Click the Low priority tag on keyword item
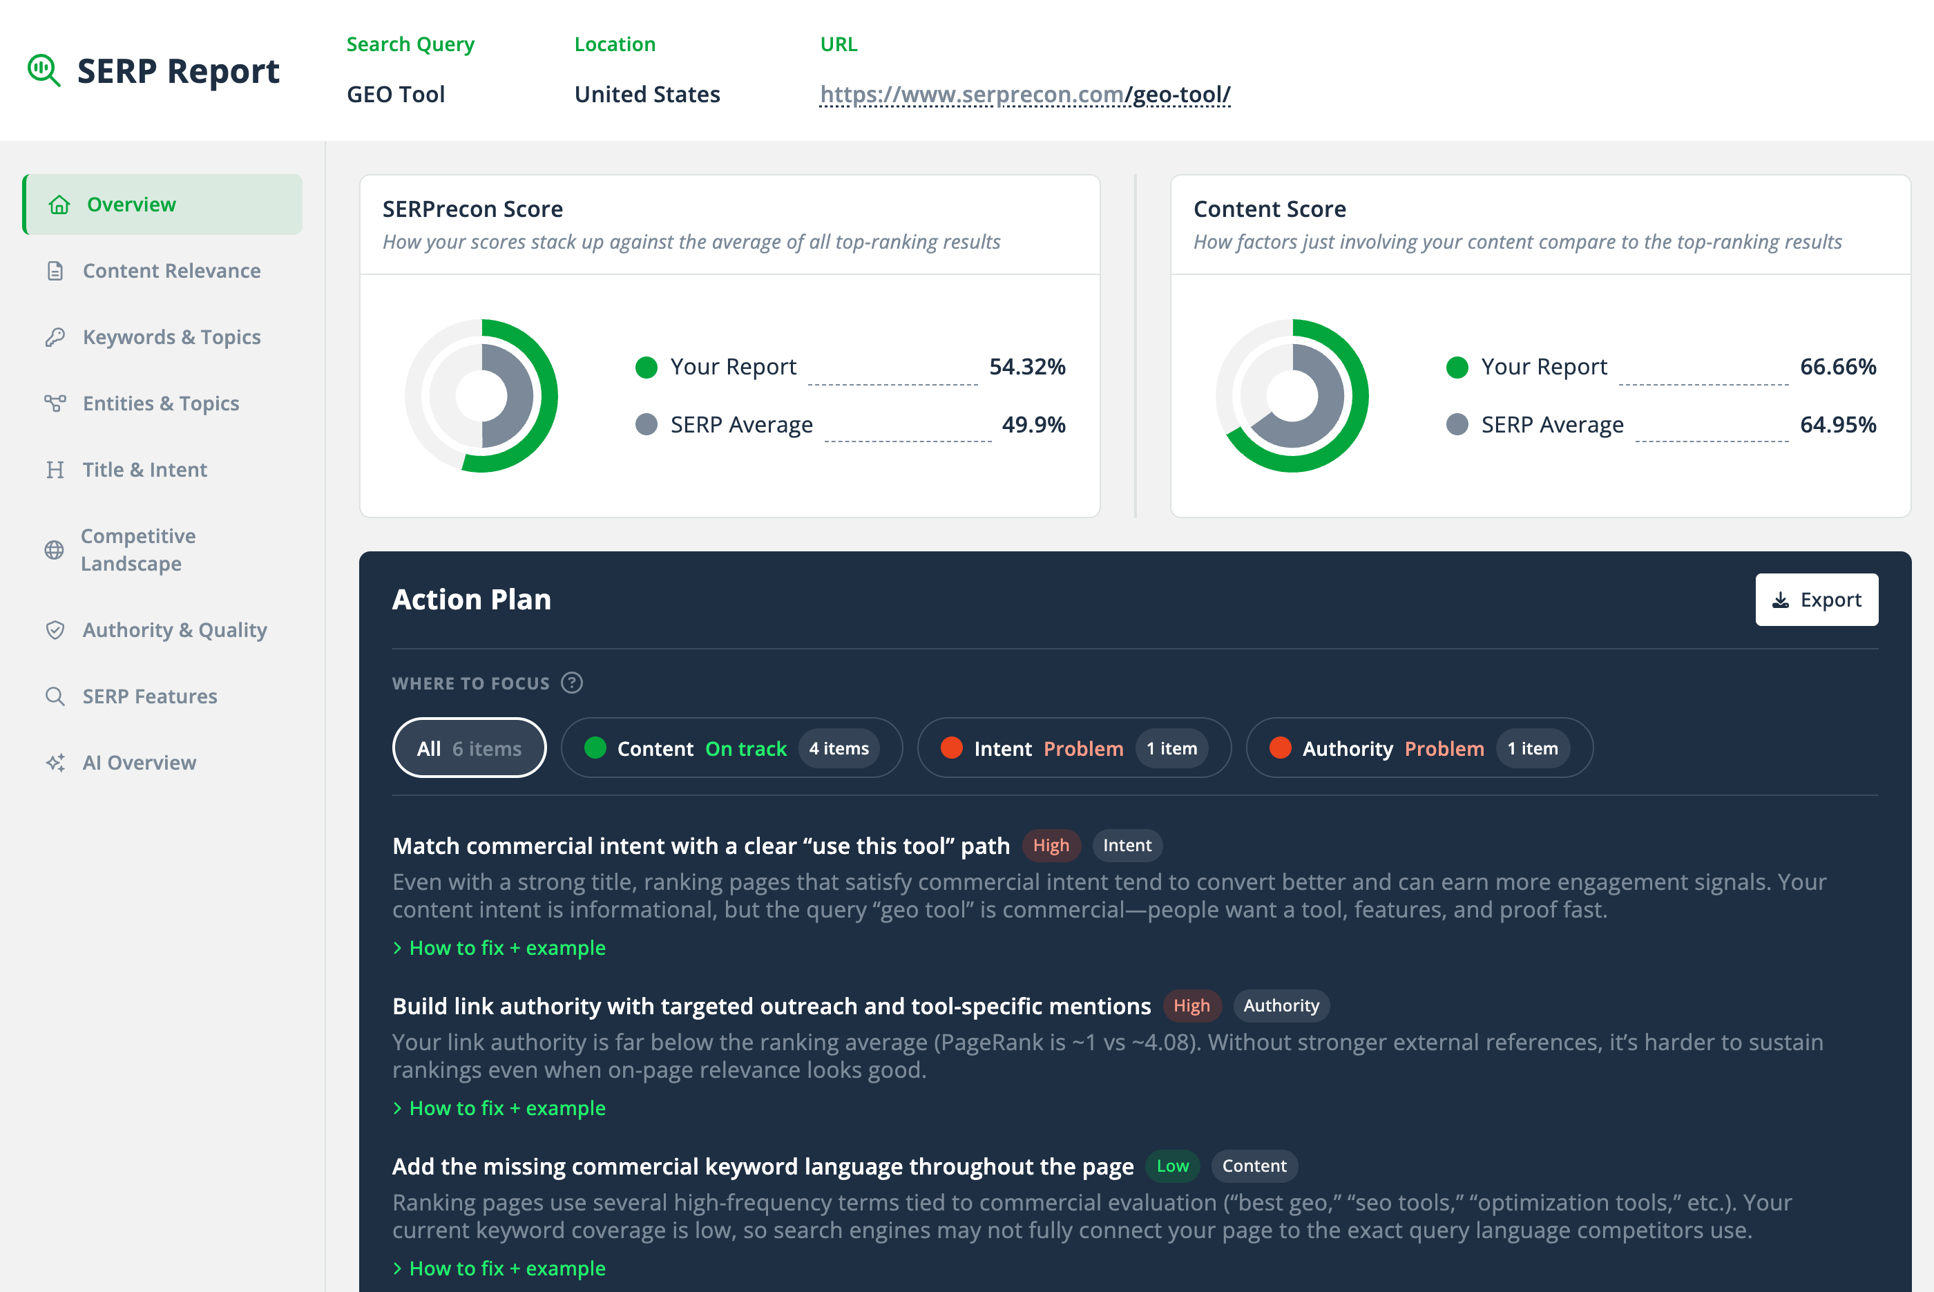1934x1292 pixels. click(1172, 1166)
